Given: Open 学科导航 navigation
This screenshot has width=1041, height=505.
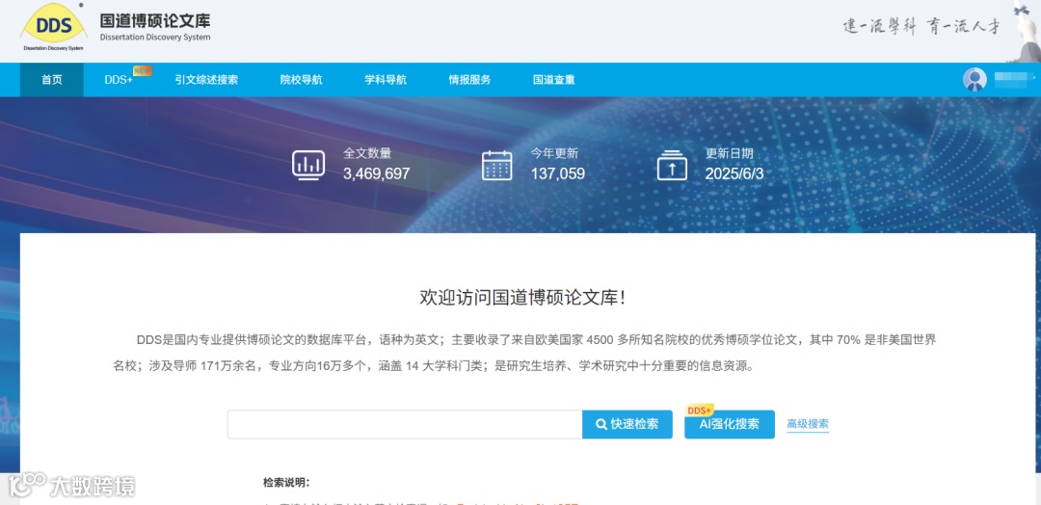Looking at the screenshot, I should [x=386, y=80].
